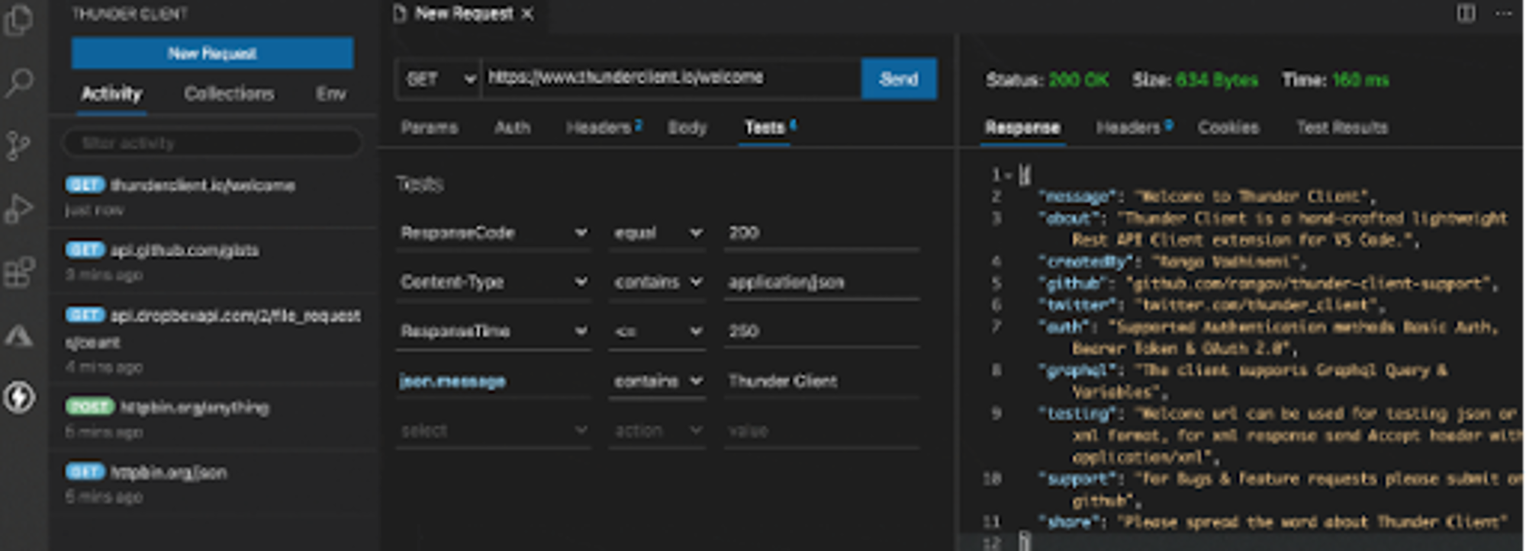Open the request Headers tab
The width and height of the screenshot is (1526, 551).
click(x=603, y=128)
